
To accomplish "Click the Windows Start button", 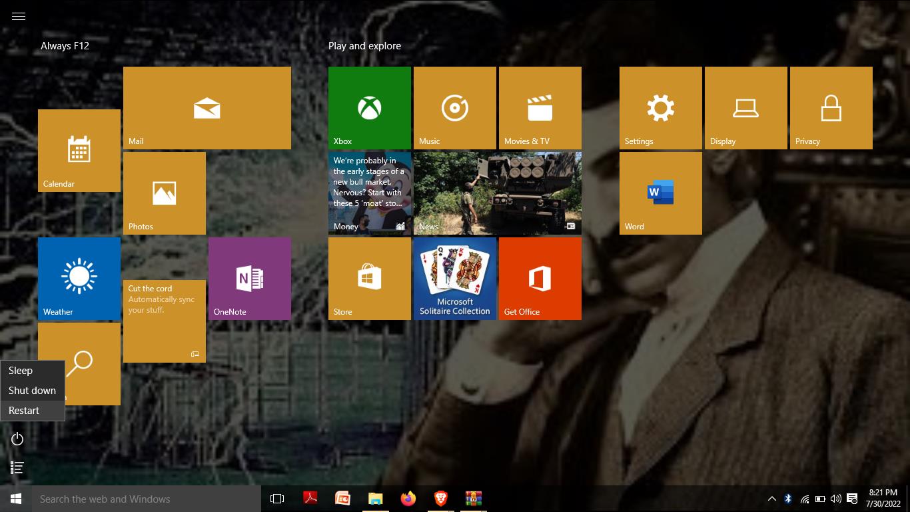I will coord(16,499).
